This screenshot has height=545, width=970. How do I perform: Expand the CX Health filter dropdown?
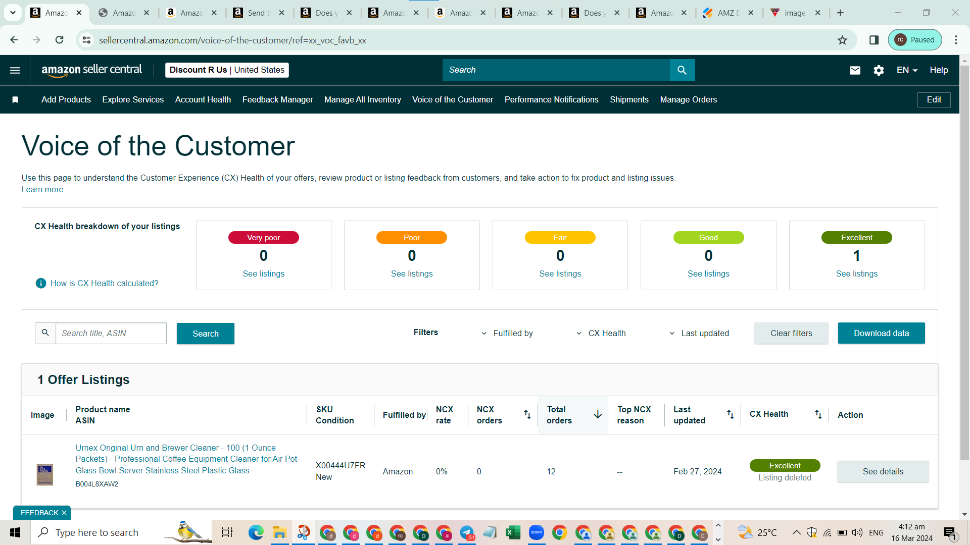pyautogui.click(x=601, y=334)
